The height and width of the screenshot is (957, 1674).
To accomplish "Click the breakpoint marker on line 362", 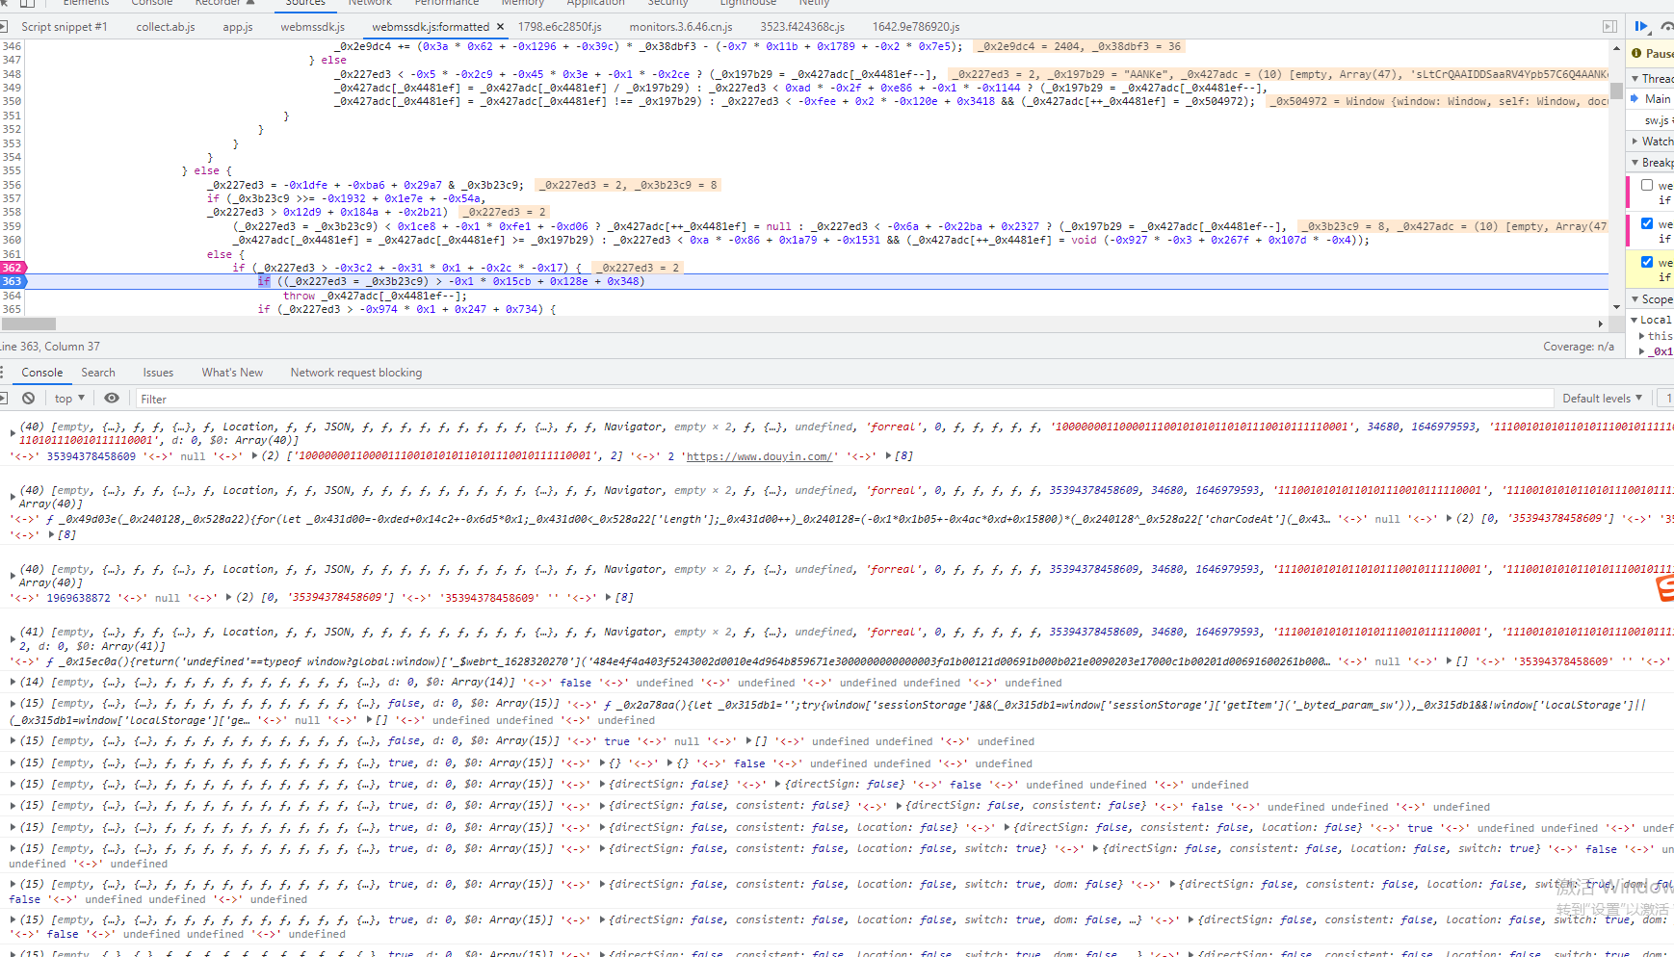I will pos(13,268).
